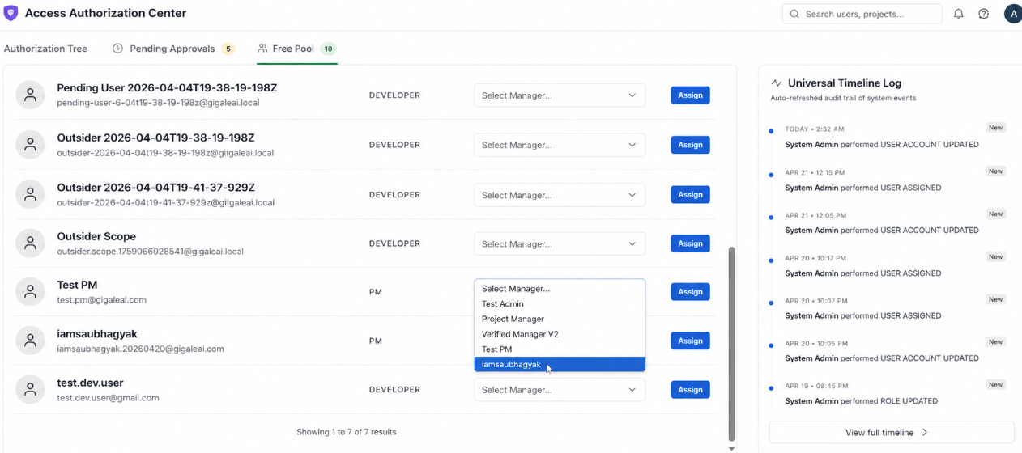This screenshot has width=1022, height=453.
Task: Open the help question-mark icon
Action: tap(984, 14)
